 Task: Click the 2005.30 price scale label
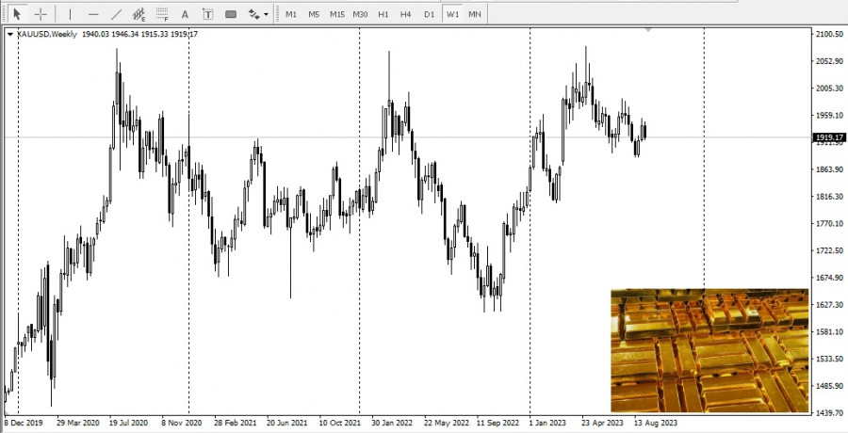pos(829,88)
